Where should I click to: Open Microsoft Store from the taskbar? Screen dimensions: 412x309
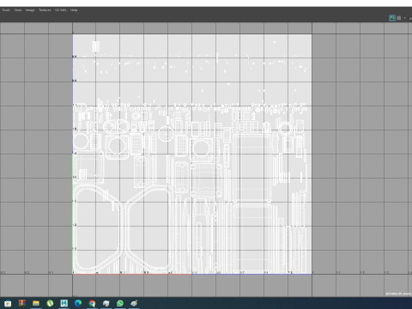[8, 303]
